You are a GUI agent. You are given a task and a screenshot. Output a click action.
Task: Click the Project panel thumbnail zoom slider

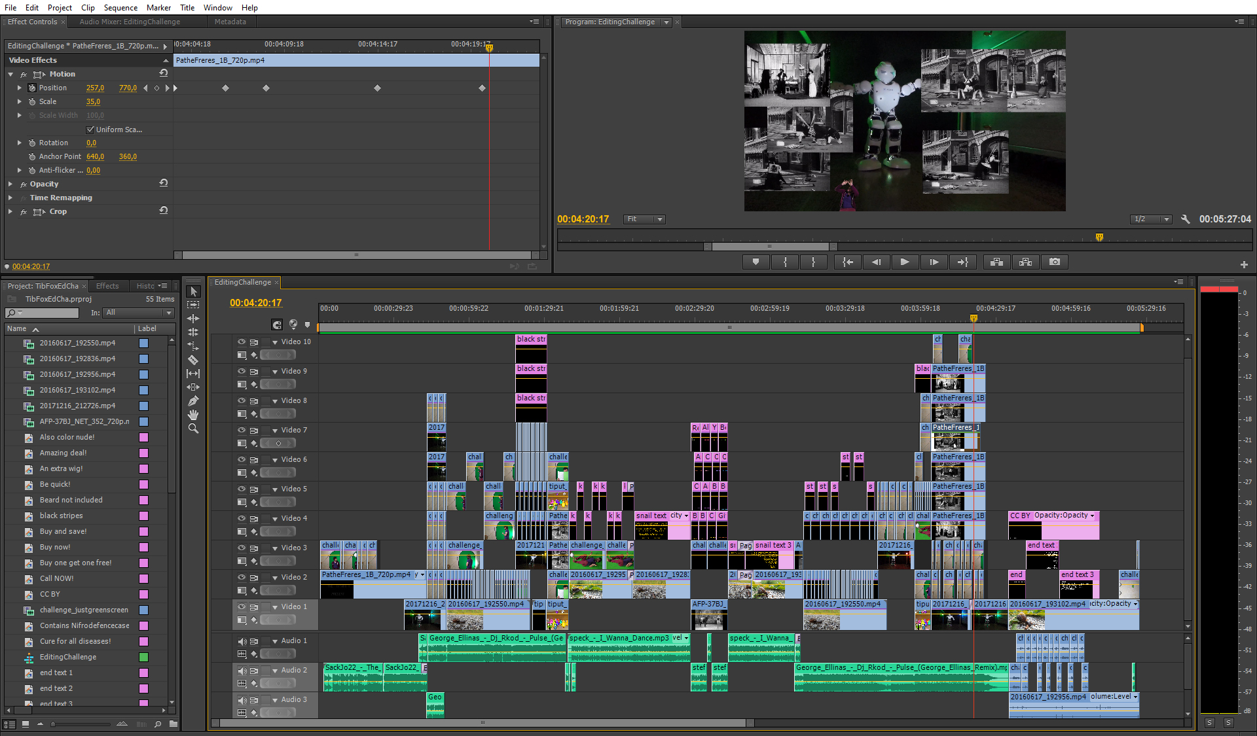click(x=81, y=724)
